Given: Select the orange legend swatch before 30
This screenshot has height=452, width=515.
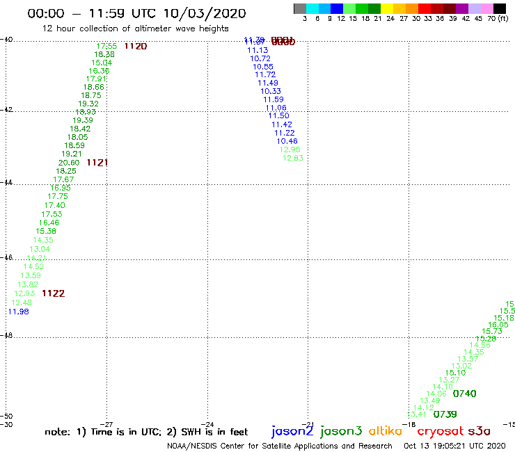Looking at the screenshot, I should pyautogui.click(x=412, y=8).
